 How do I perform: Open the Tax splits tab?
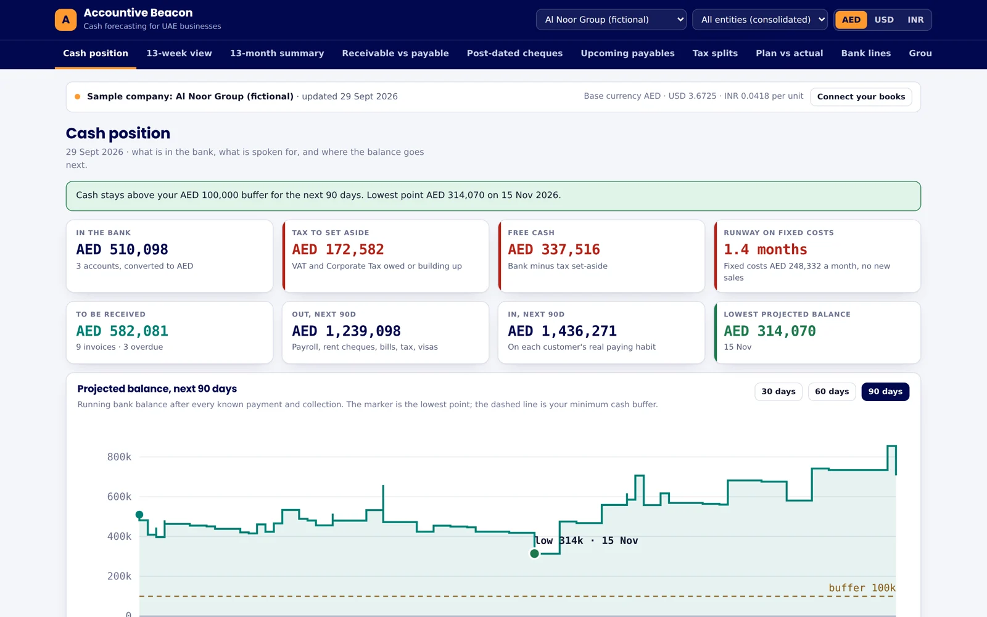[x=715, y=54]
